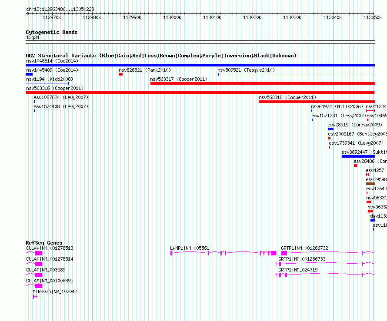Click the nsv64974 (Mills2006) variant label
The height and width of the screenshot is (321, 387).
coord(337,106)
